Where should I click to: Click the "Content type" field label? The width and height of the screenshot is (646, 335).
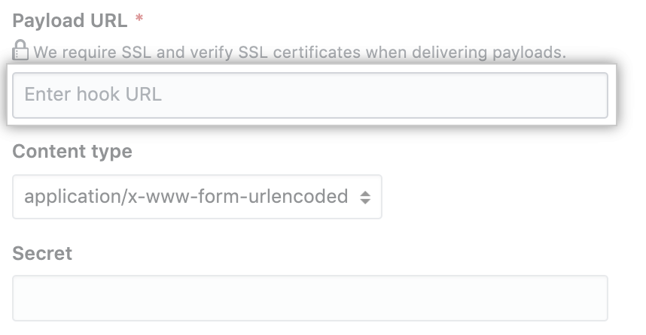point(72,152)
